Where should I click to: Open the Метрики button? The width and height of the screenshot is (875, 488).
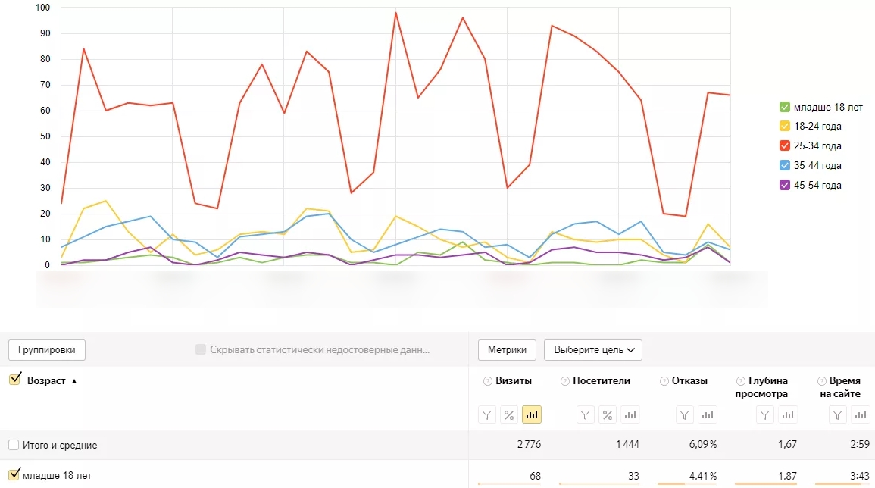click(x=507, y=350)
